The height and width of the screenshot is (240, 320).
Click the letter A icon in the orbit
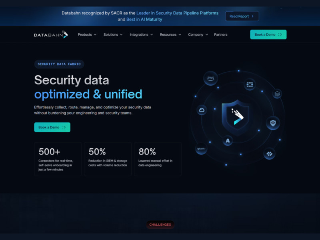(228, 140)
